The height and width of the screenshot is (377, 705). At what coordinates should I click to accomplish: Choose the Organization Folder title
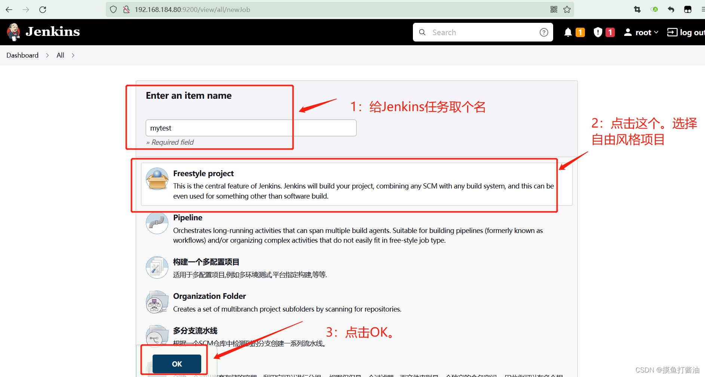[x=209, y=296]
